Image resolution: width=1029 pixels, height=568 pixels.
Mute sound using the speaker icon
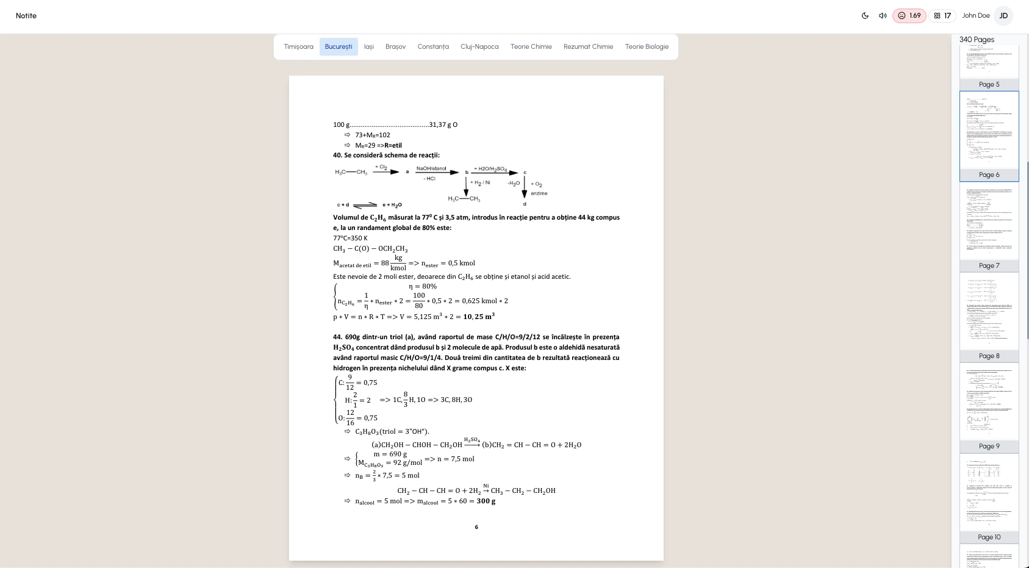coord(883,16)
